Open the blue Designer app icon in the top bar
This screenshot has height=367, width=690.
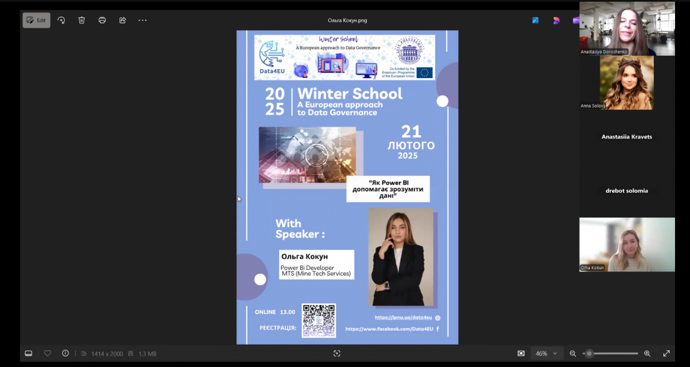point(535,20)
